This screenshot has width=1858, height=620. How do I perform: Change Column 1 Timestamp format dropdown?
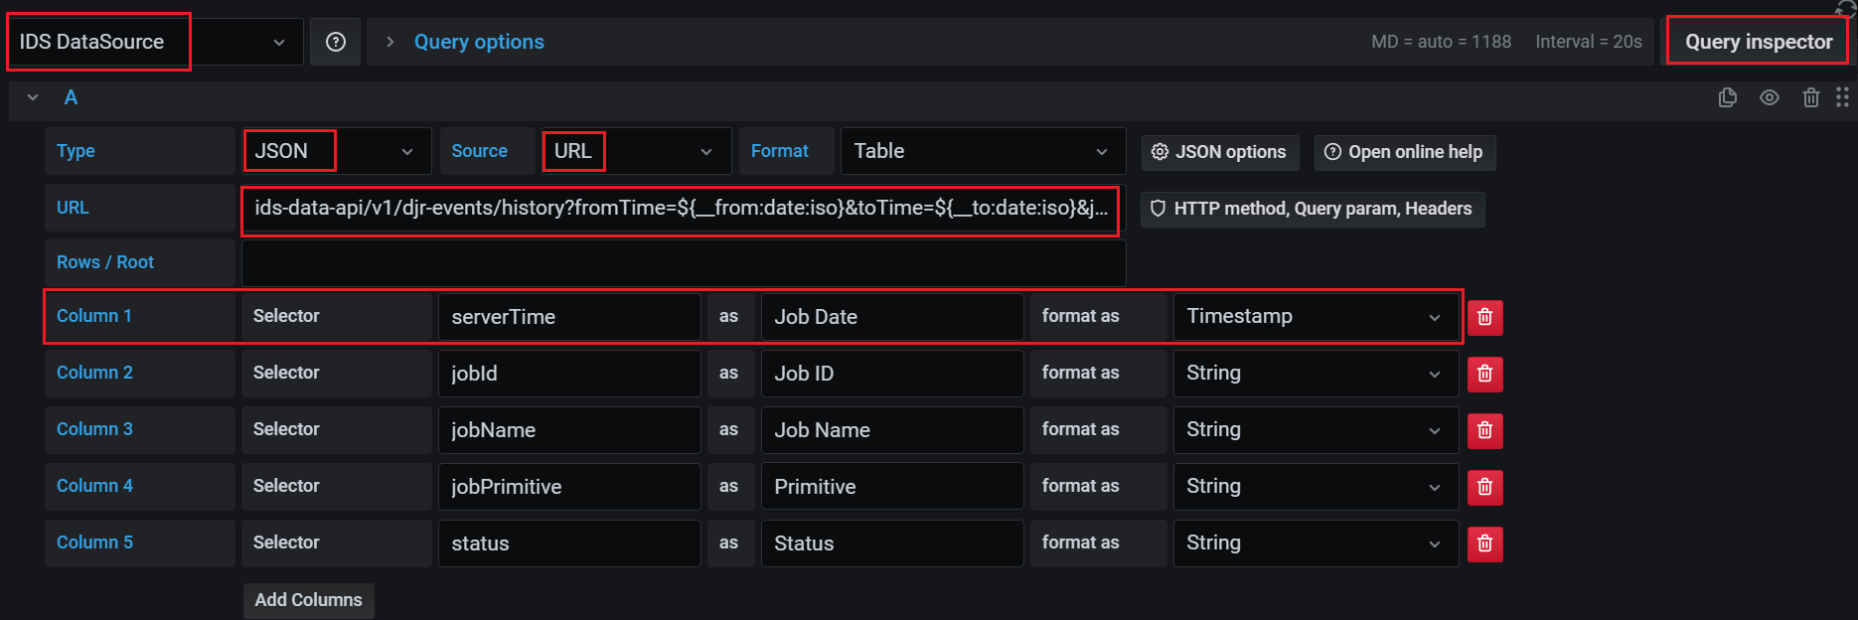coord(1315,317)
